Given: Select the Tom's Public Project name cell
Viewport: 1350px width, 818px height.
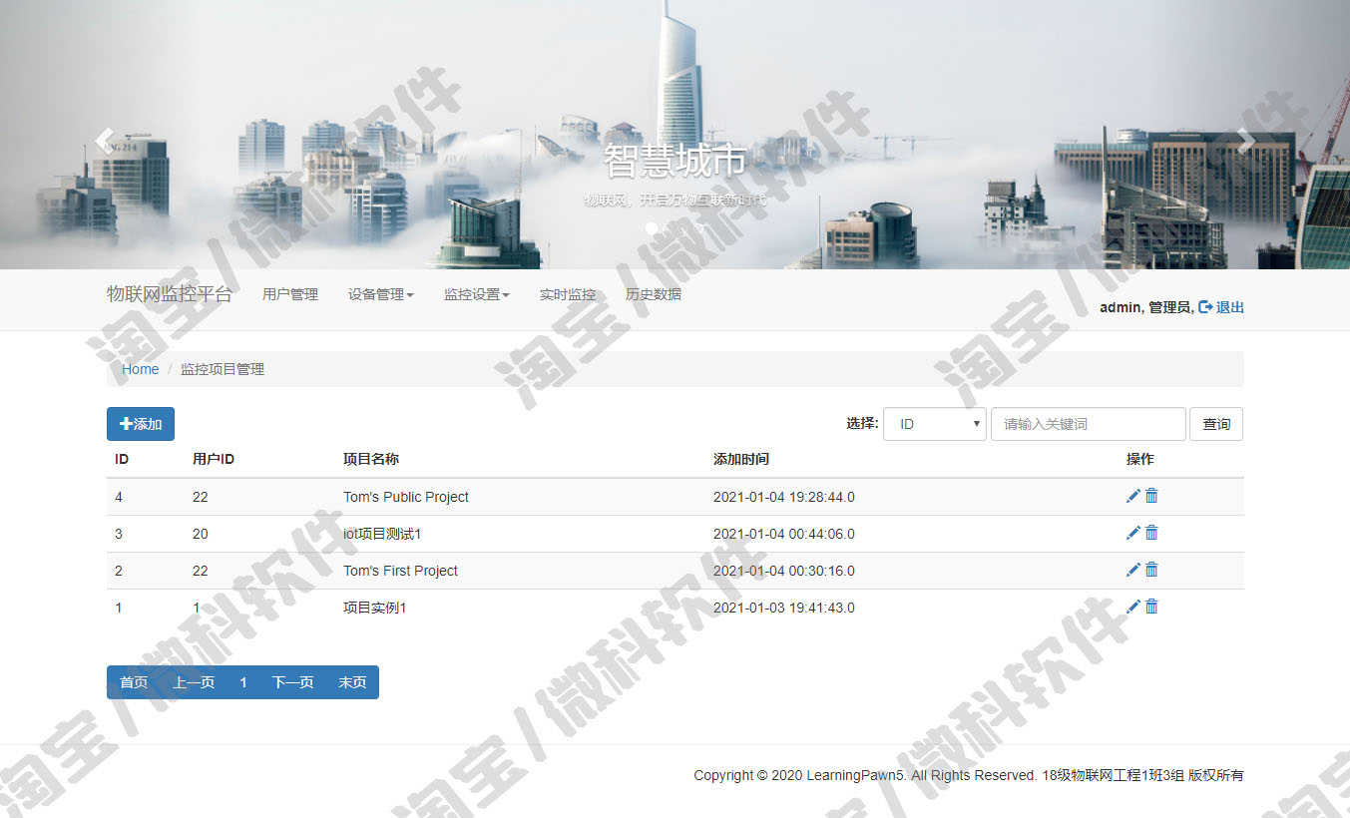Looking at the screenshot, I should 406,497.
